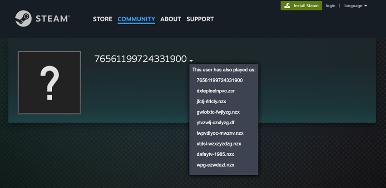The height and width of the screenshot is (188, 386).
Task: Click the question mark profile avatar
Action: coord(49,82)
